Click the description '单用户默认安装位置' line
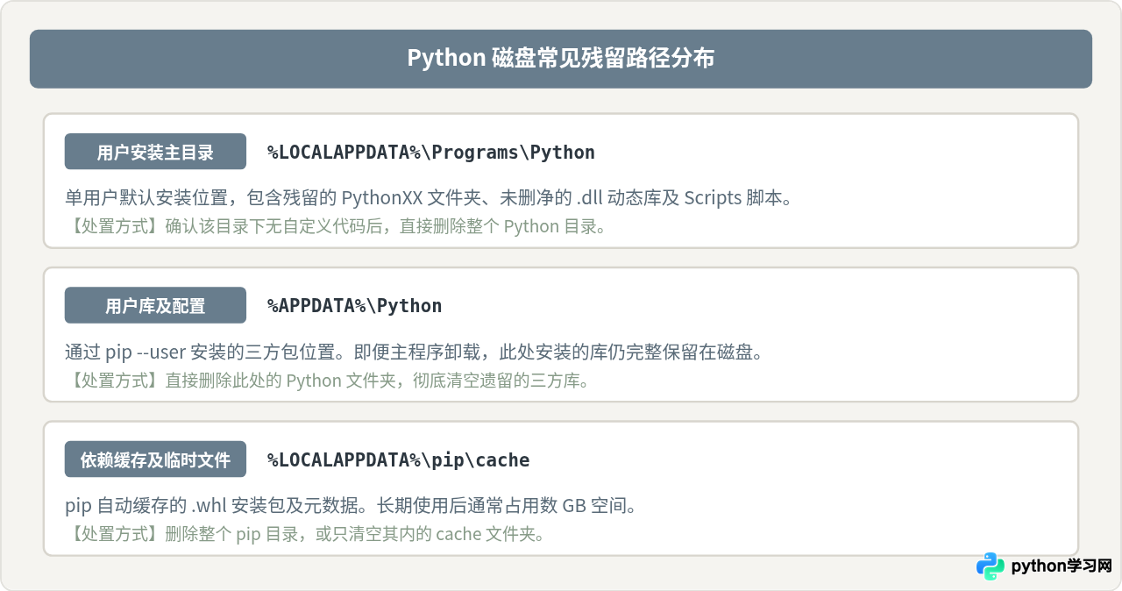Viewport: 1122px width, 591px height. (430, 197)
